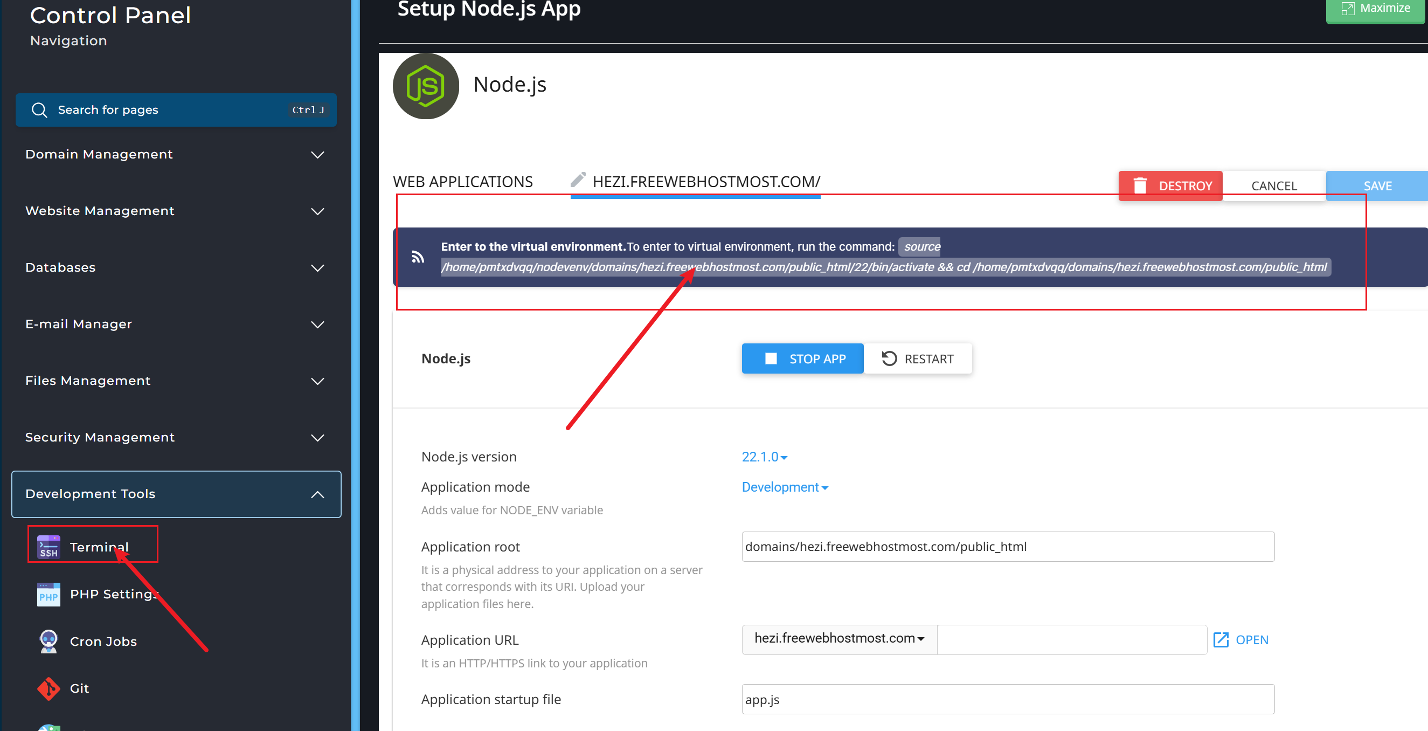The height and width of the screenshot is (731, 1428).
Task: Open the hezi.freewebhostmost.com URL domain dropdown
Action: [x=838, y=638]
